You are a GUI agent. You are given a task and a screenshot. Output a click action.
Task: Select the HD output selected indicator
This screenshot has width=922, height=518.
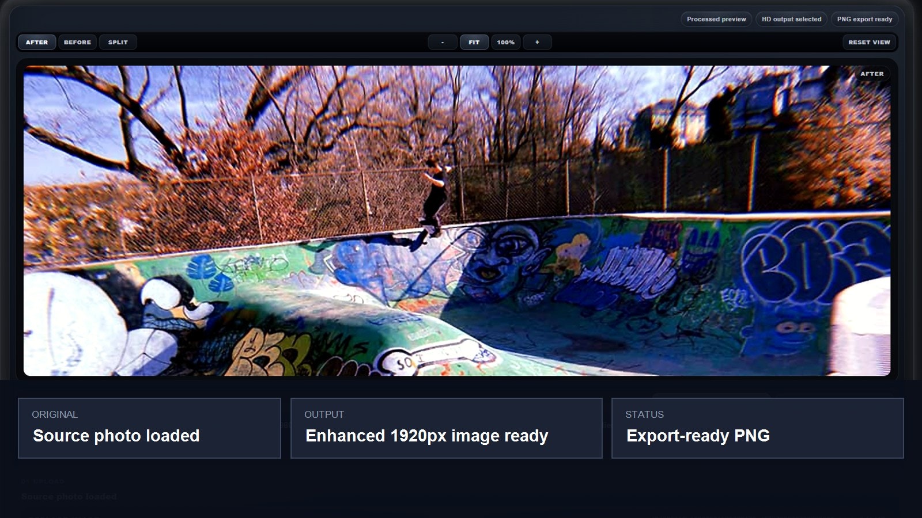tap(791, 19)
